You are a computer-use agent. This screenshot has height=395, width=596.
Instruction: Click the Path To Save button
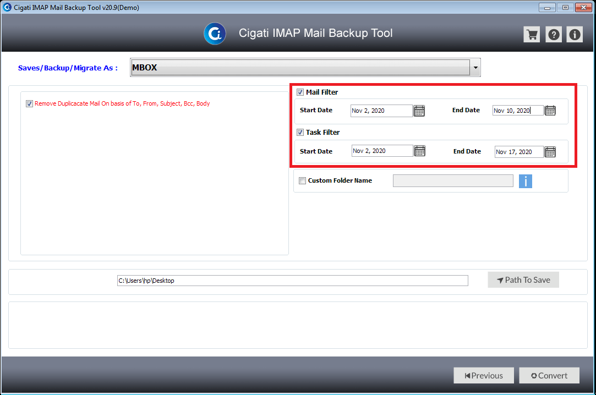coord(523,280)
